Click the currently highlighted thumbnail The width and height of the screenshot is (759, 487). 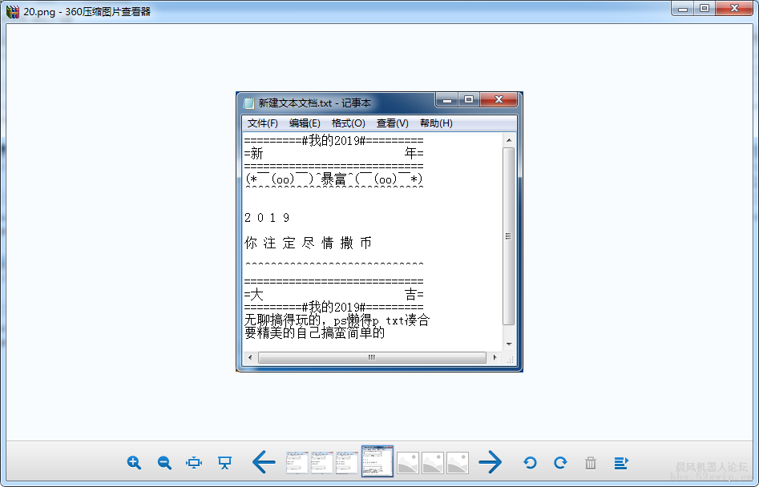coord(377,462)
